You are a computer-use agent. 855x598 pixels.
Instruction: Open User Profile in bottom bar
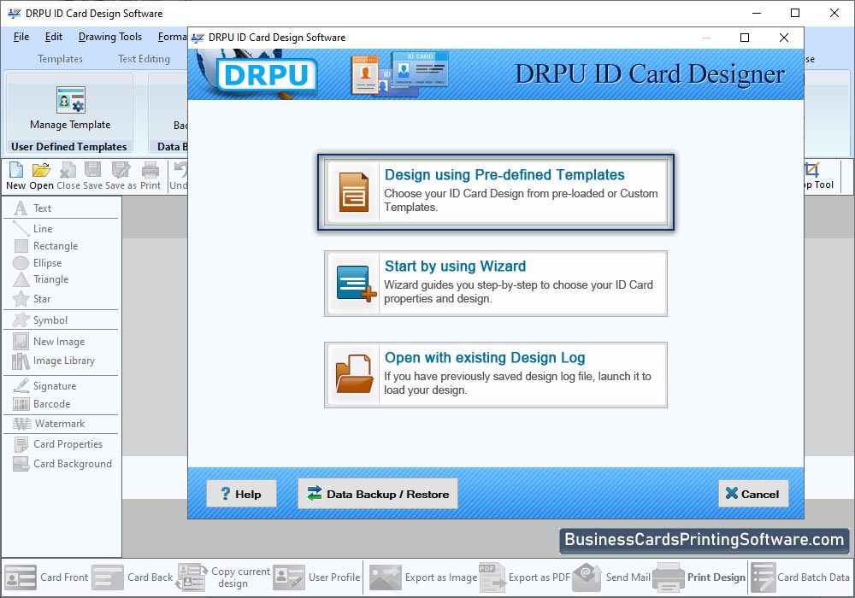tap(317, 577)
